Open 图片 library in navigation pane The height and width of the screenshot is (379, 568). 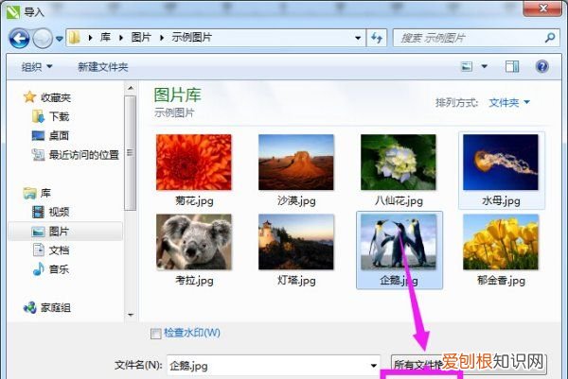pos(65,232)
